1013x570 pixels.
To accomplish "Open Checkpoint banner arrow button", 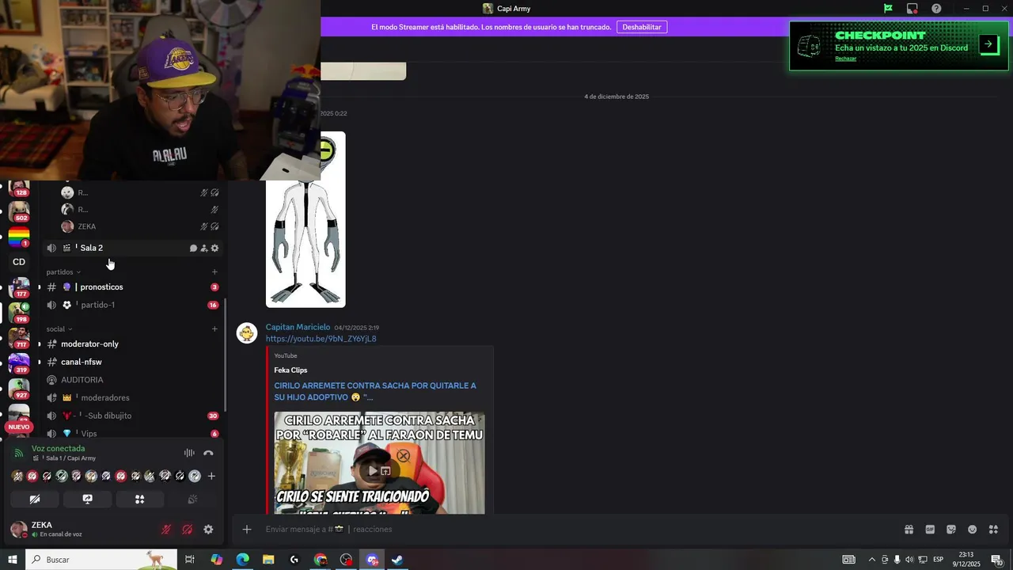I will click(989, 44).
